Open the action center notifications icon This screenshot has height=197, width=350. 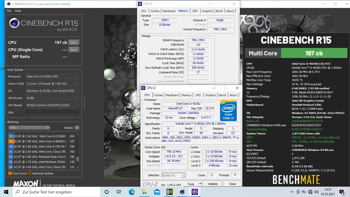pyautogui.click(x=342, y=192)
